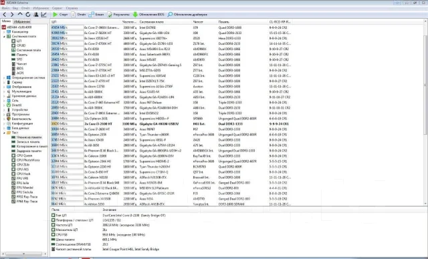This screenshot has height=259, width=428.
Task: Click Обновления драйверов with magnifier icon
Action: pos(187,15)
